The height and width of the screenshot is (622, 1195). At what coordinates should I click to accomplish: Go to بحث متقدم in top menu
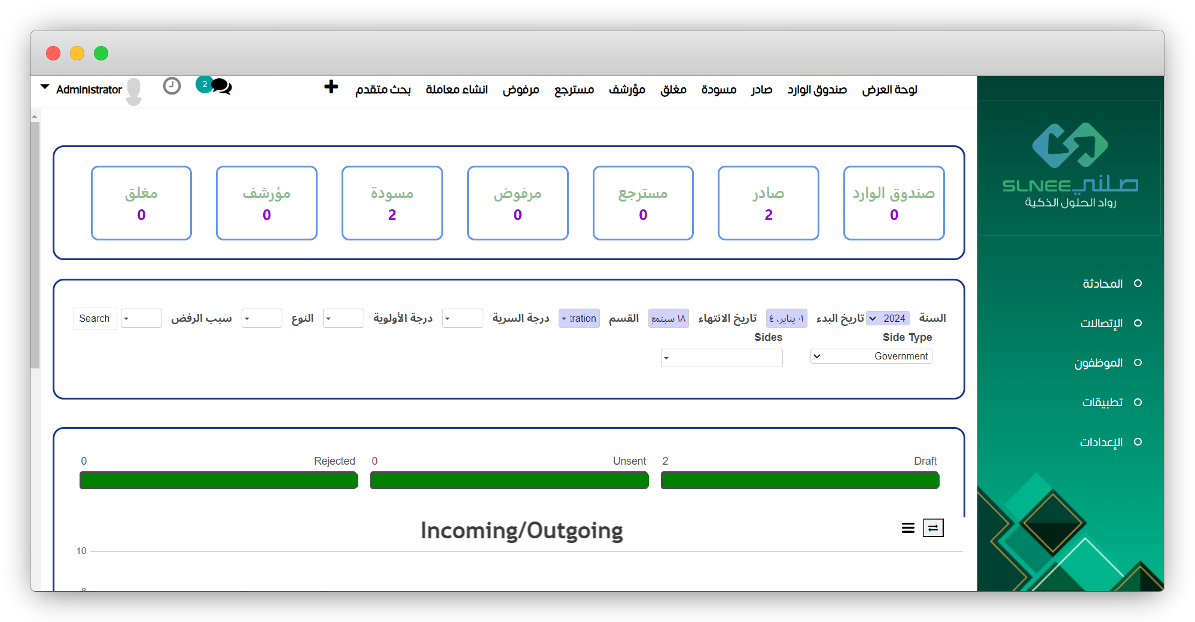click(383, 90)
